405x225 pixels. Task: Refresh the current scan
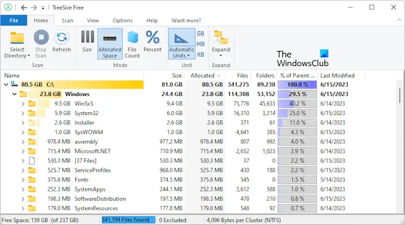point(61,42)
